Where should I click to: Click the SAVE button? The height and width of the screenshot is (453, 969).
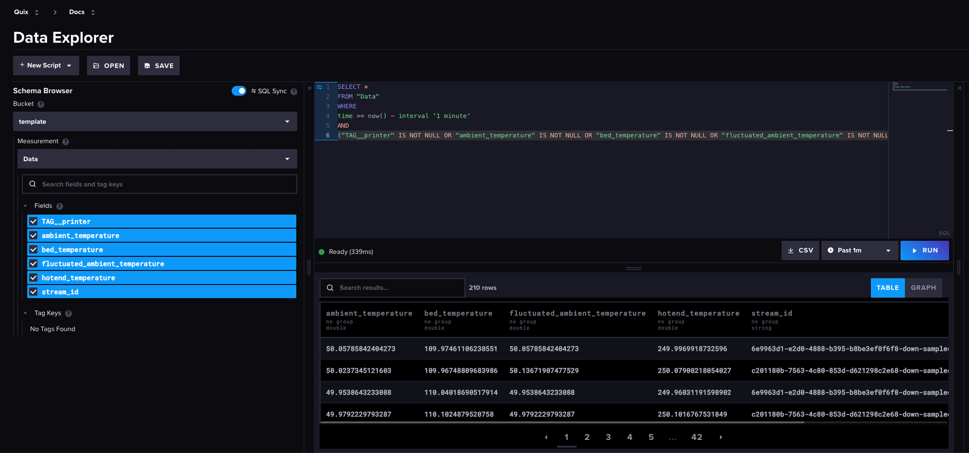(x=158, y=66)
